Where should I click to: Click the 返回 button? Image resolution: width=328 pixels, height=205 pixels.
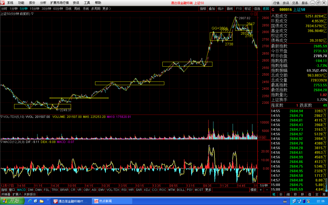pos(266,9)
